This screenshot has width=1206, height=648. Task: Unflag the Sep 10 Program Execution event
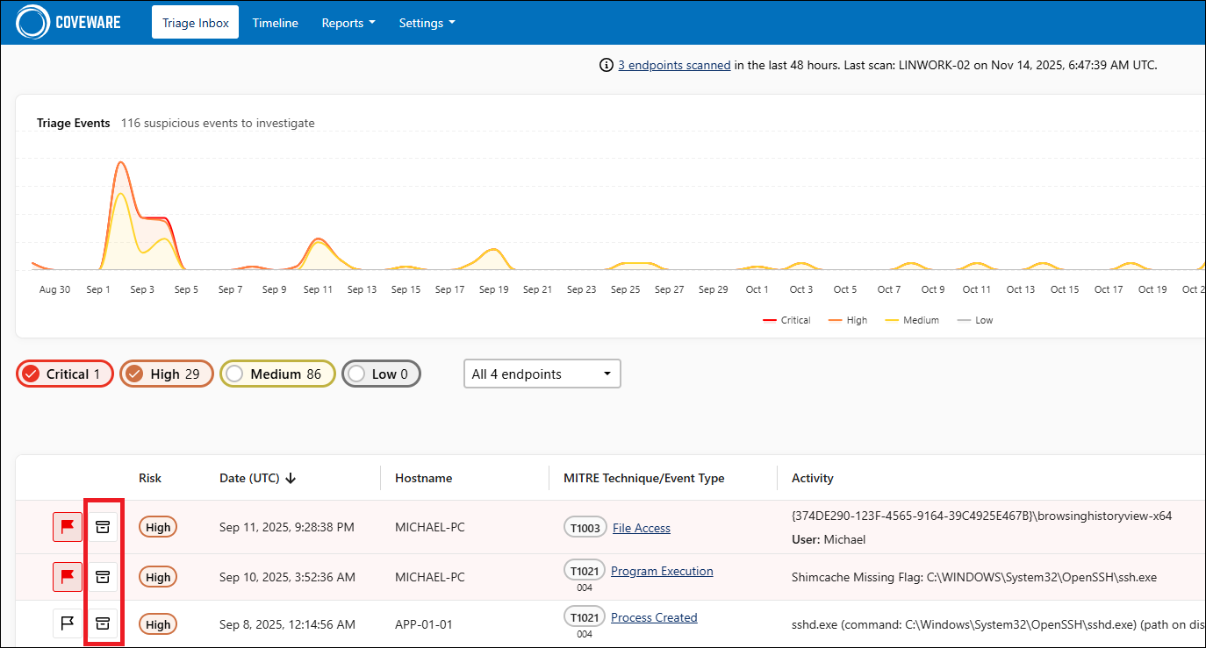tap(68, 577)
